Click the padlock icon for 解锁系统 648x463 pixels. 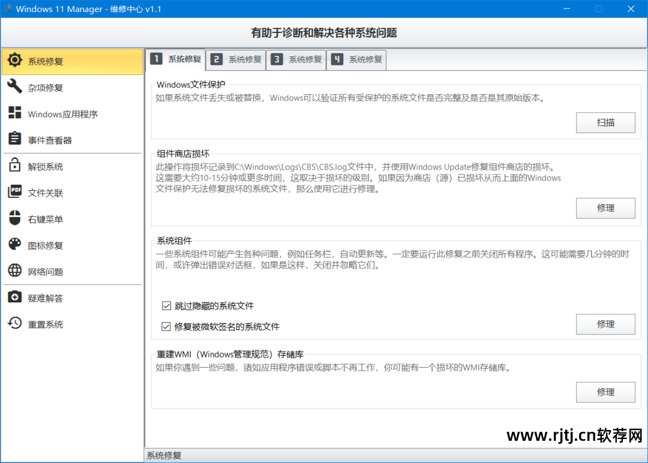(14, 165)
